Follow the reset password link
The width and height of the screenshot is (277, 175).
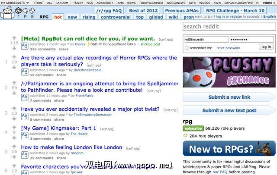click(x=228, y=48)
